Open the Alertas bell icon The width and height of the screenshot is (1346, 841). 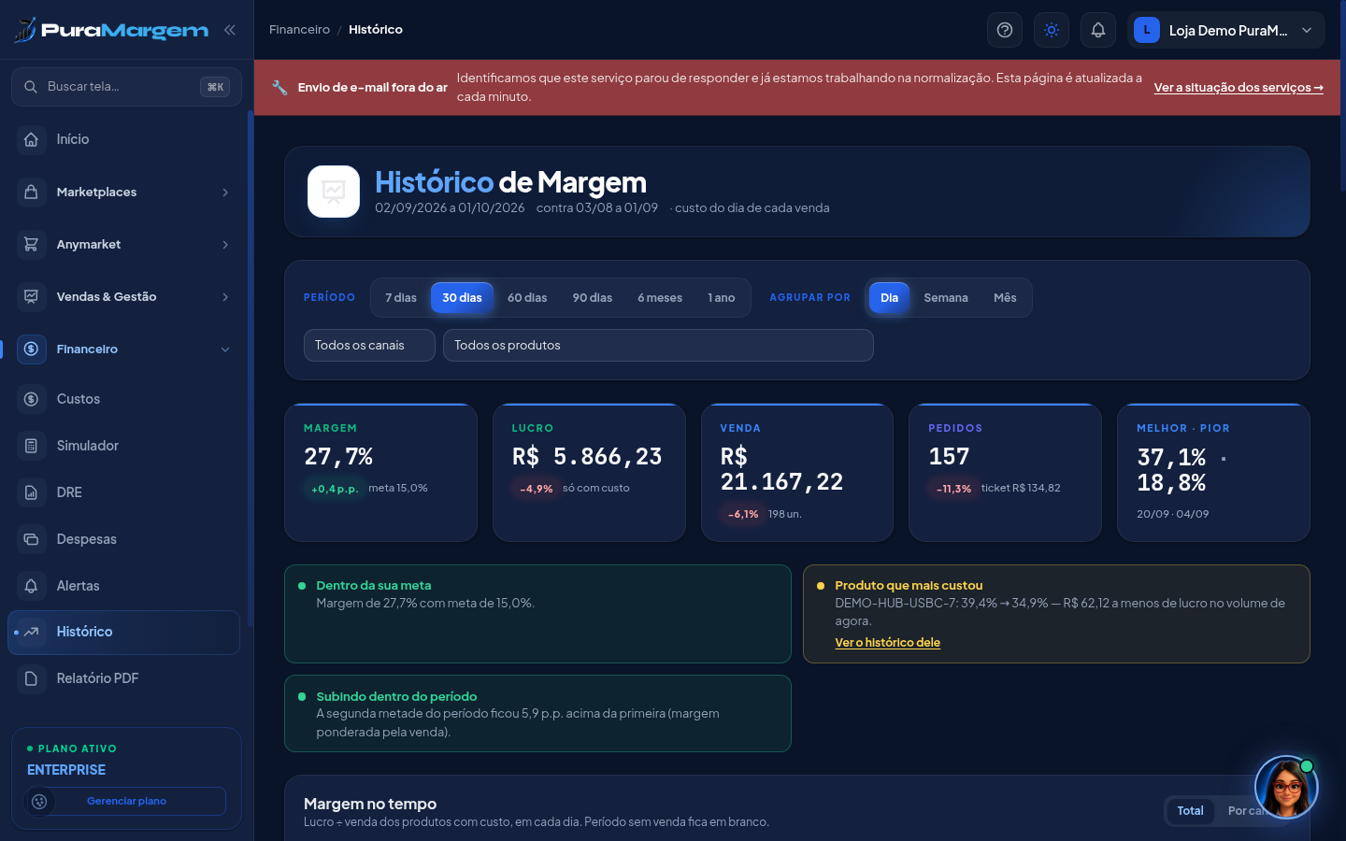[x=31, y=586]
